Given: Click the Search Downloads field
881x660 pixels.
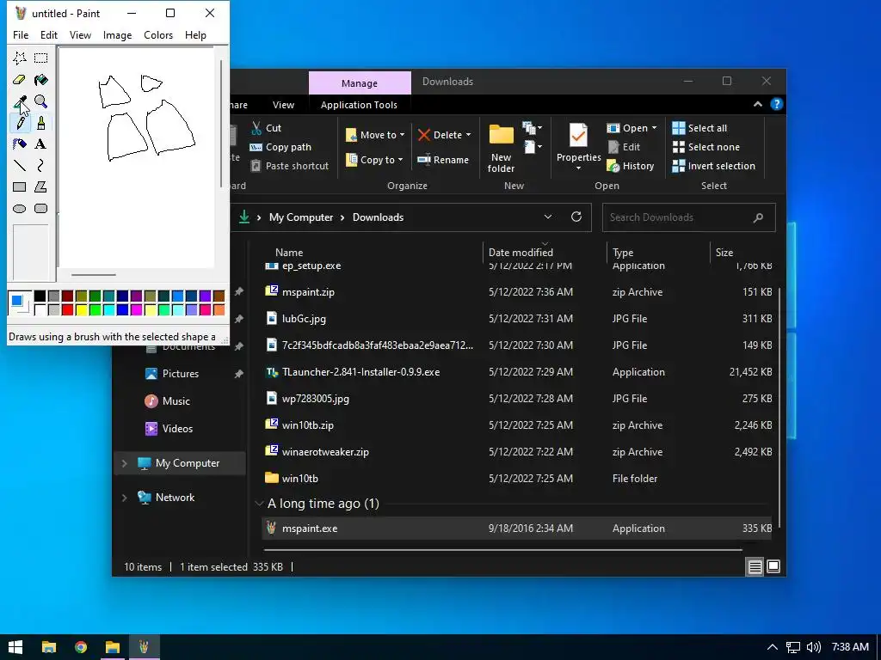Looking at the screenshot, I should [689, 217].
